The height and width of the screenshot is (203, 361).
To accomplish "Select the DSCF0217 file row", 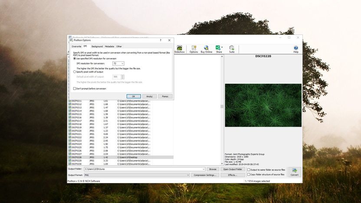I will (121, 121).
